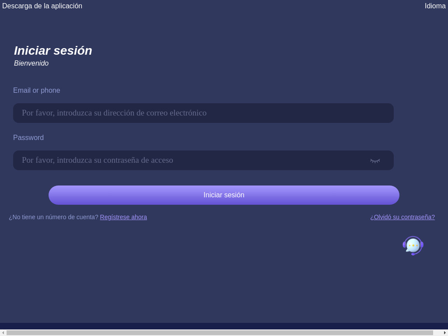The width and height of the screenshot is (448, 336).
Task: Follow the Regístrese ahora link
Action: coord(123,217)
